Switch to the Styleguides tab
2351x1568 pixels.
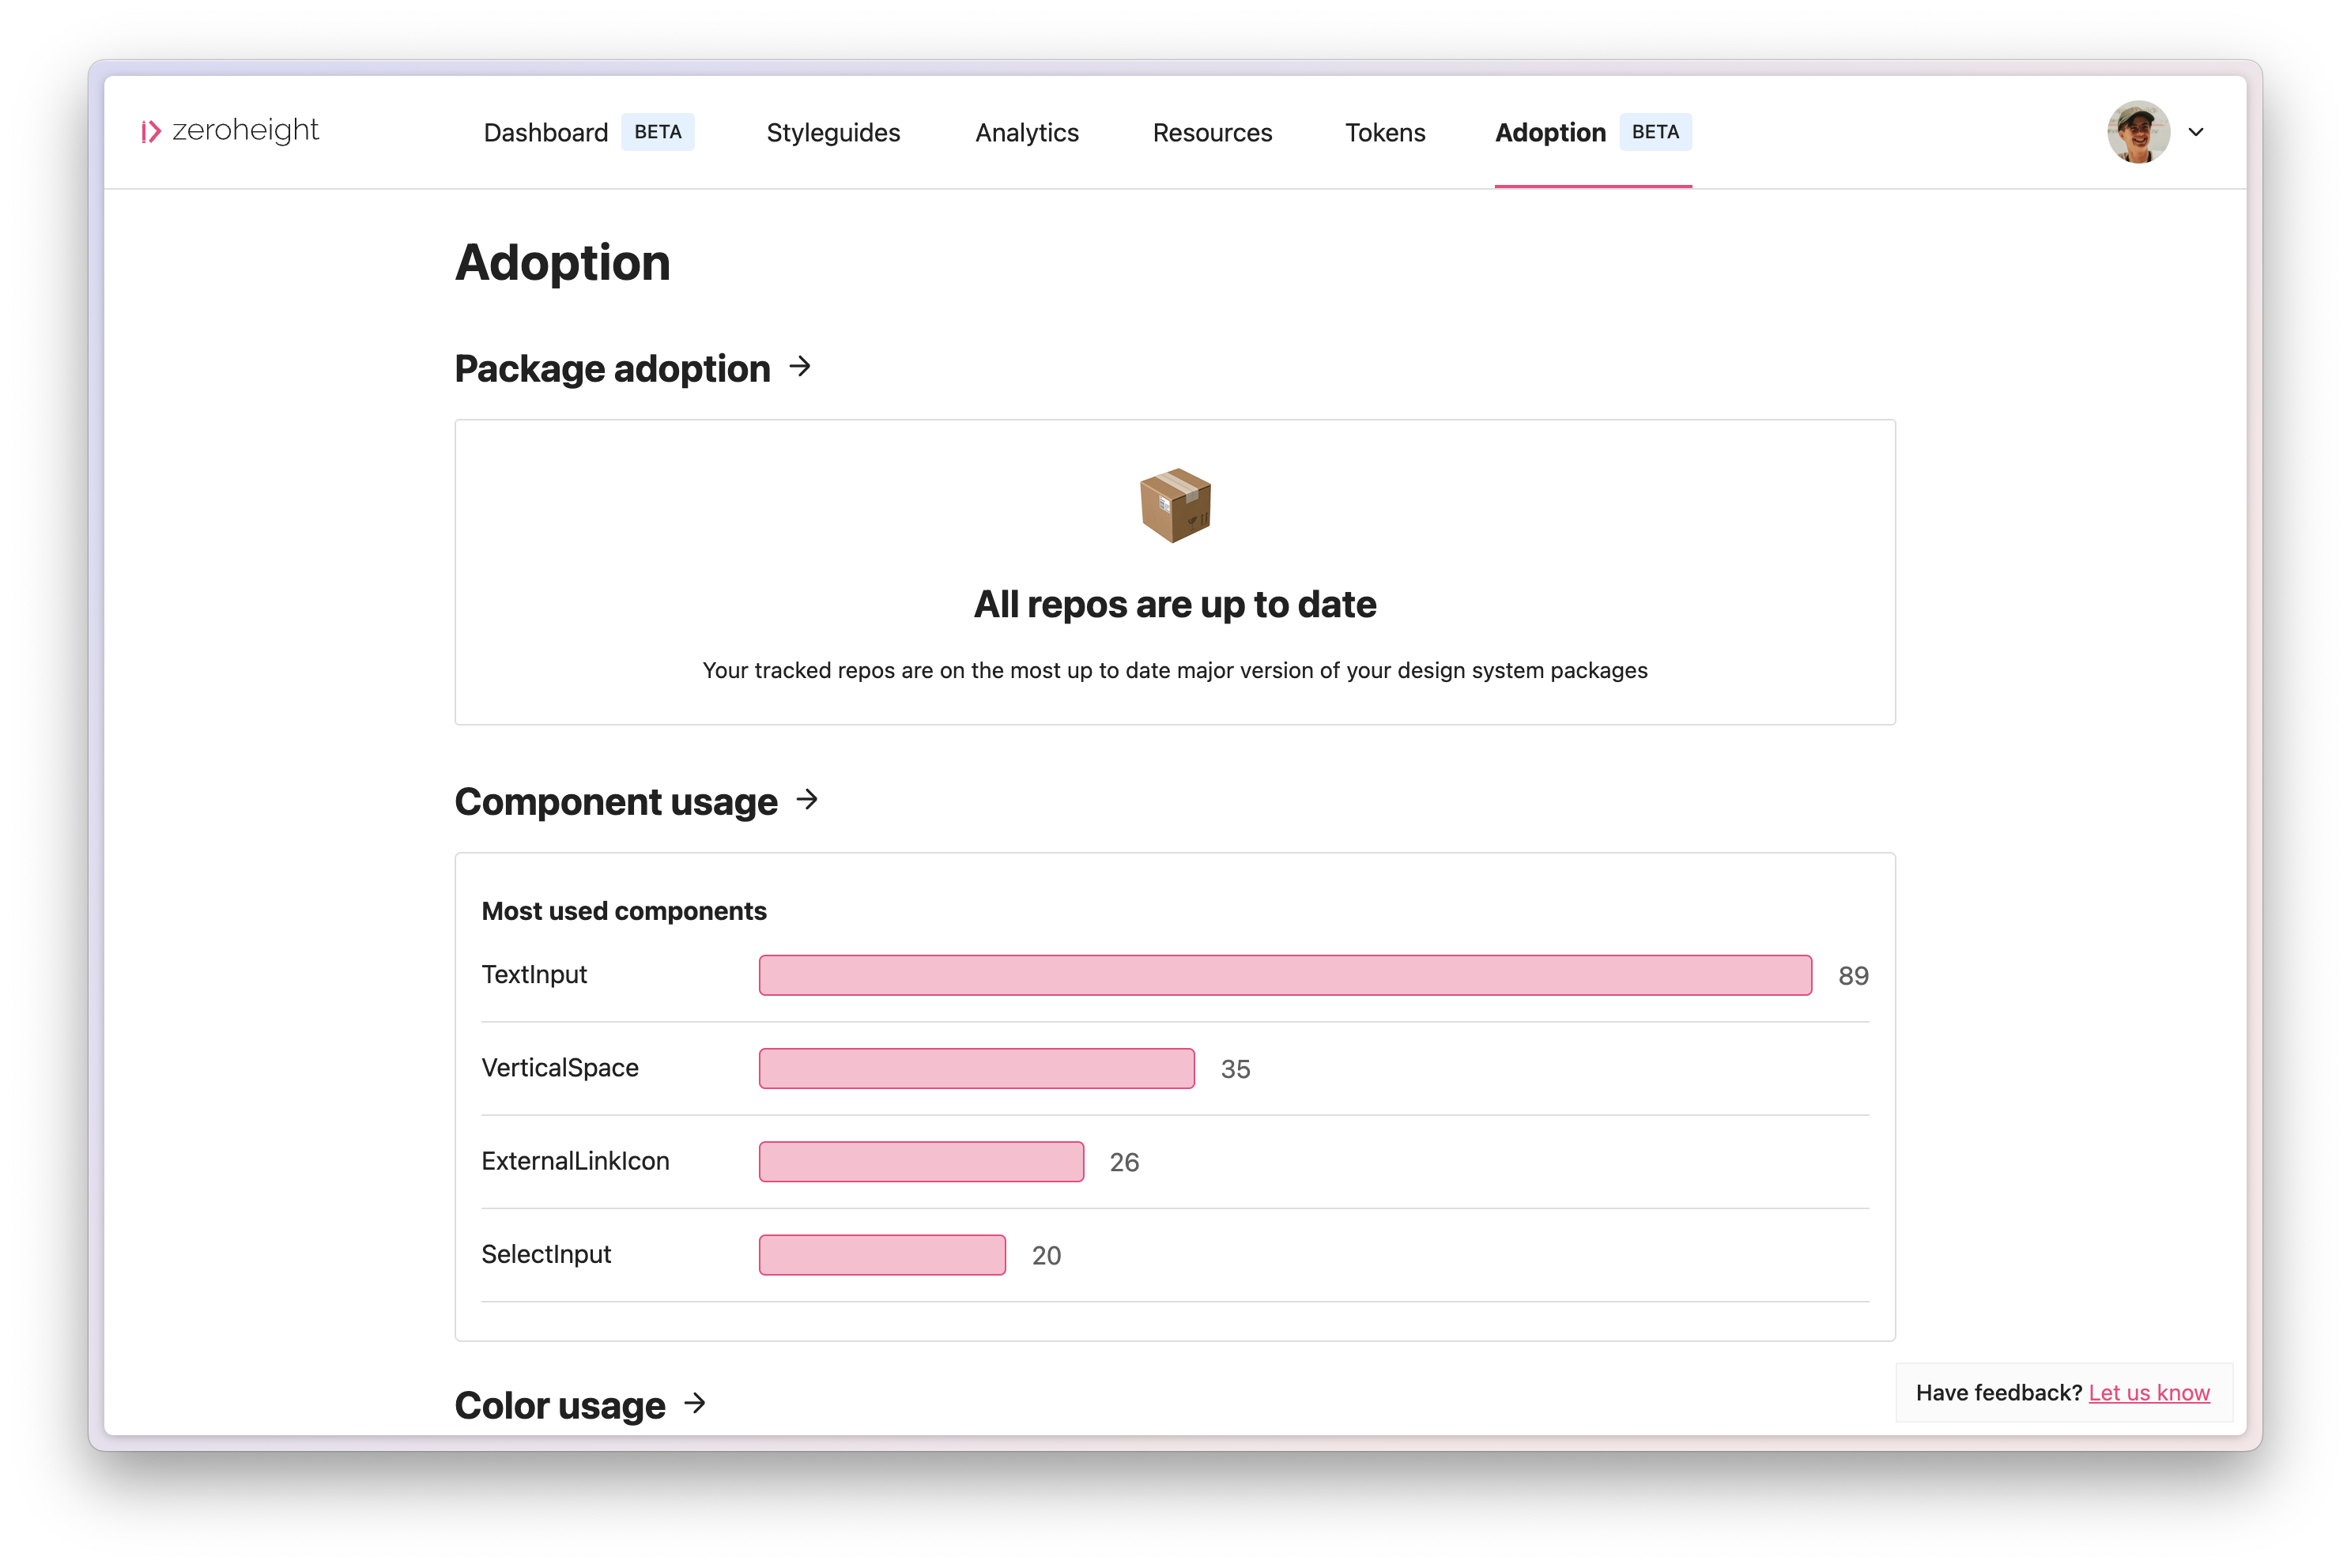click(x=833, y=132)
